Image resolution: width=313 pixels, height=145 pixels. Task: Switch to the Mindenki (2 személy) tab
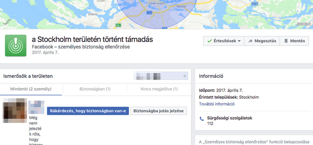pyautogui.click(x=31, y=89)
